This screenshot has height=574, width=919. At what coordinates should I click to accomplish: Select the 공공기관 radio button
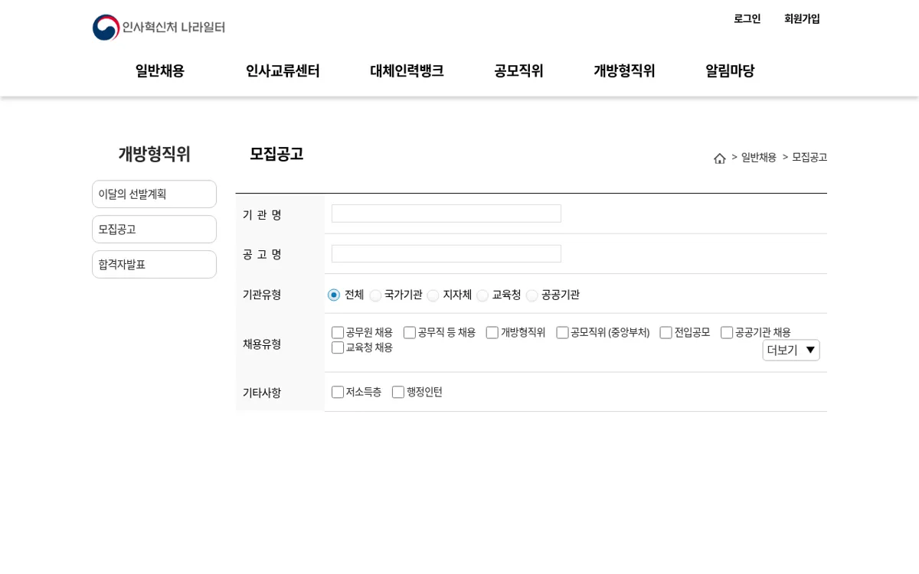[x=531, y=295]
